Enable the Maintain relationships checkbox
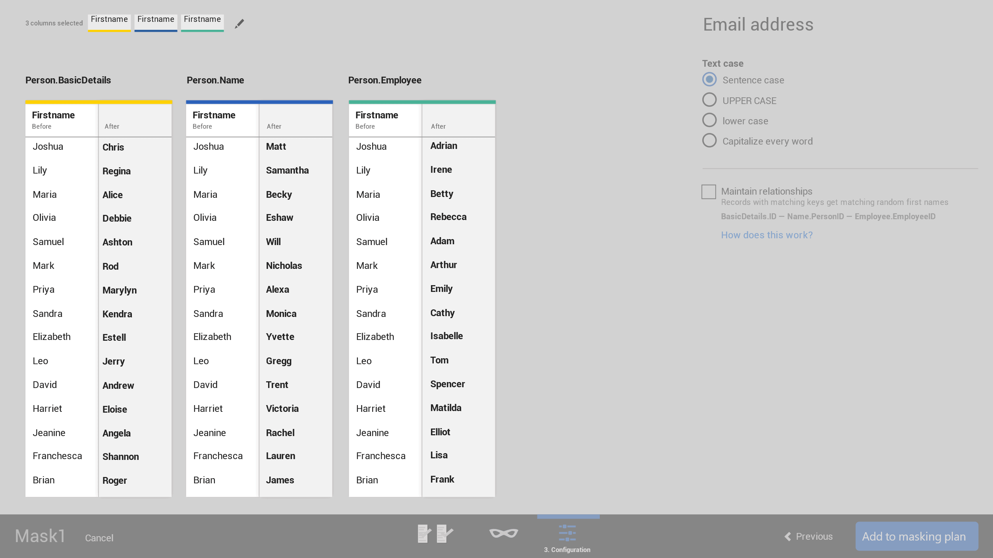Image resolution: width=993 pixels, height=558 pixels. 709,192
